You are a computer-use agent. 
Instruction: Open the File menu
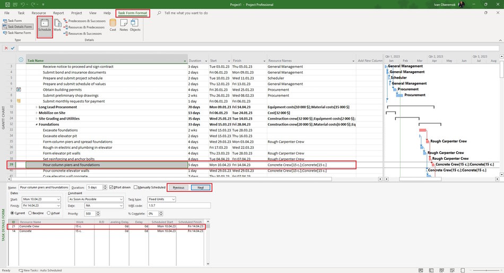[7, 13]
